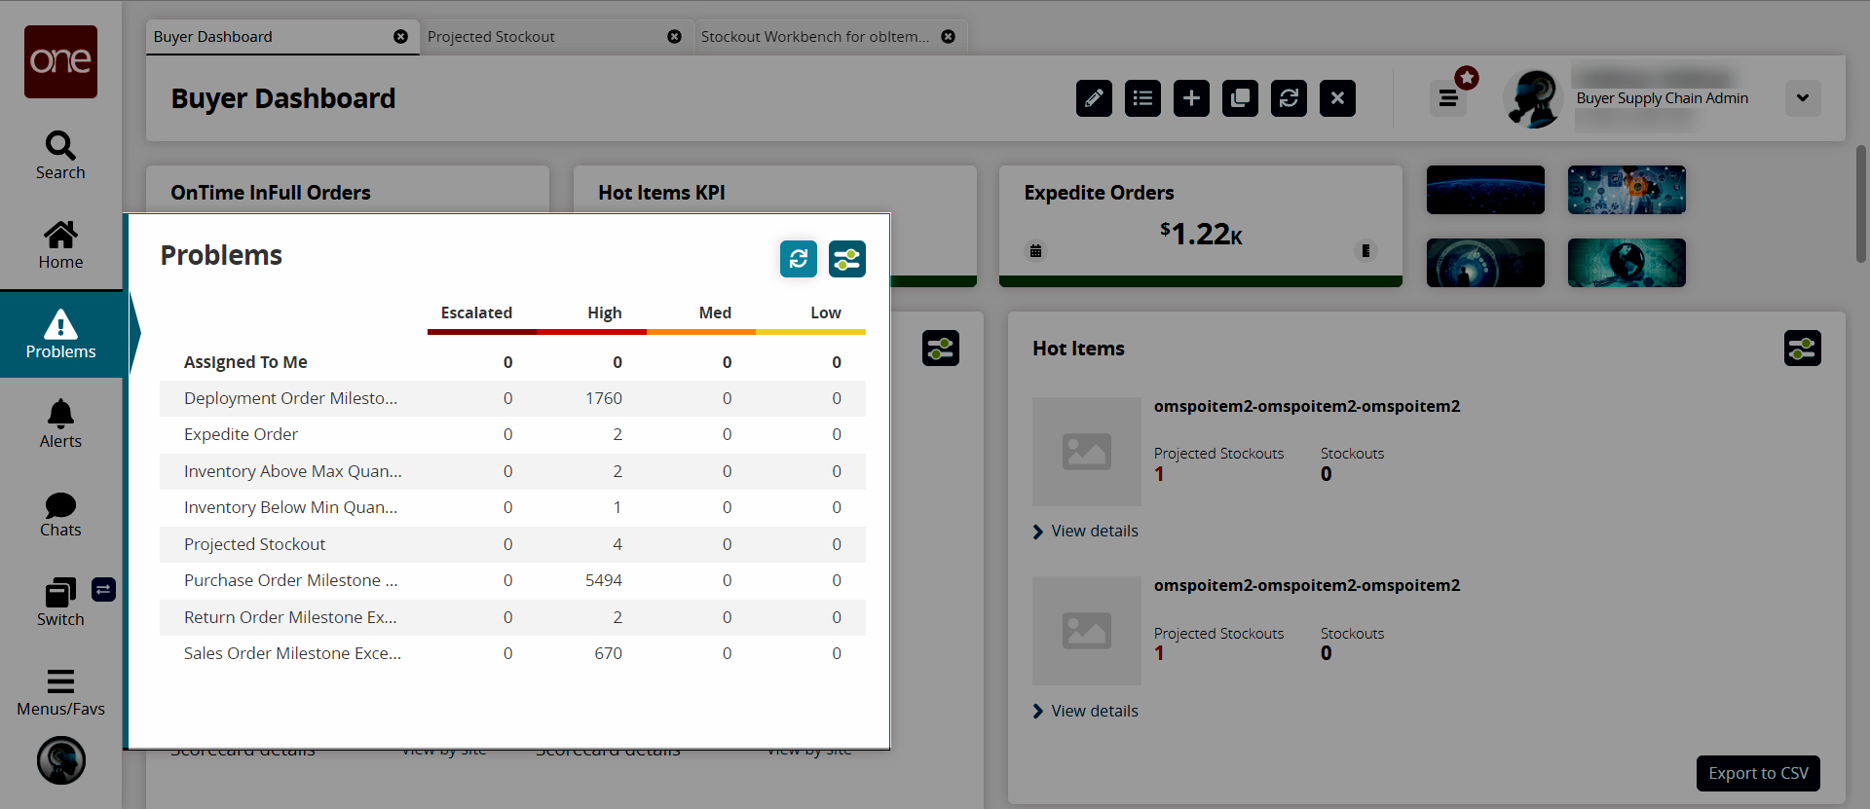Click the list view icon in the dashboard toolbar

pos(1142,98)
